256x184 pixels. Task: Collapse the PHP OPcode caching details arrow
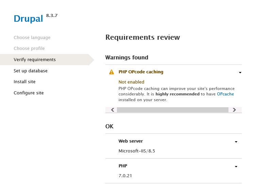(x=240, y=72)
